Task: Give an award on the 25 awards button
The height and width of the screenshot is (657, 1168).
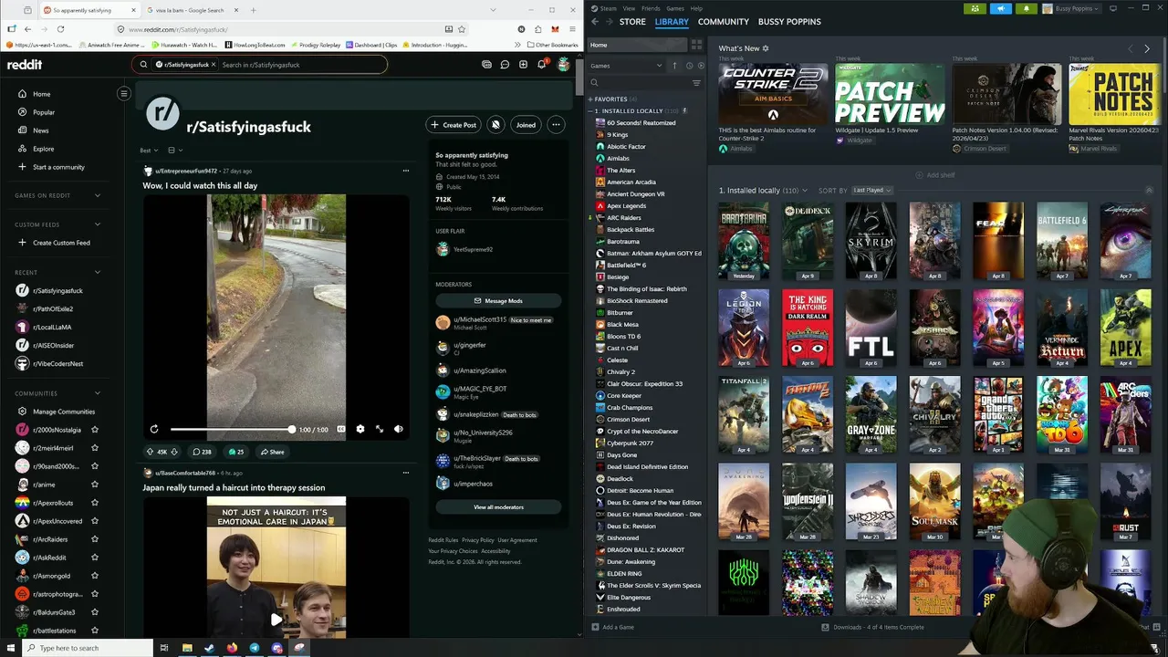Action: point(236,452)
